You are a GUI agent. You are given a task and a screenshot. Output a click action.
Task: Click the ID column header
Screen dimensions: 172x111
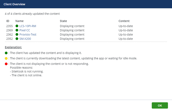(8, 21)
